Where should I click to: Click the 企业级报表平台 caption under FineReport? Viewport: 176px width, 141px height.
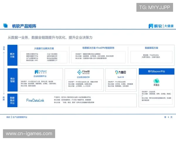coord(40,76)
